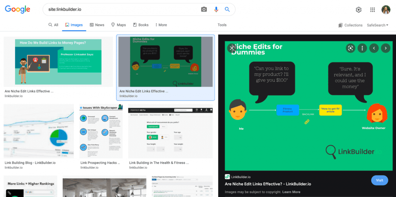Click the LinkBuilder.io source name in preview
Viewport: 396px width, 197px height.
click(241, 177)
